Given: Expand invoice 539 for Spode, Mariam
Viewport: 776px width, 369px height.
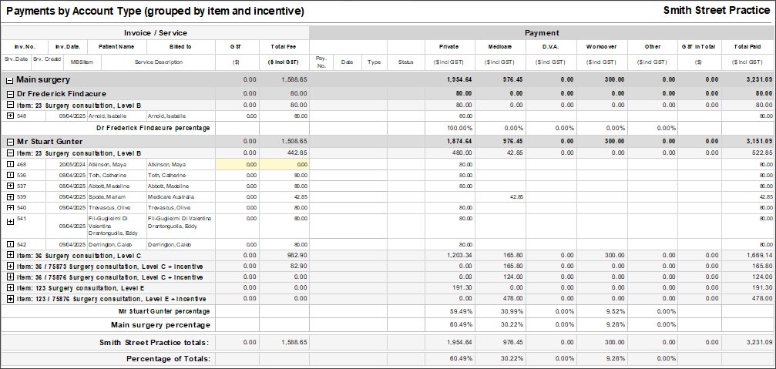Looking at the screenshot, I should point(9,197).
